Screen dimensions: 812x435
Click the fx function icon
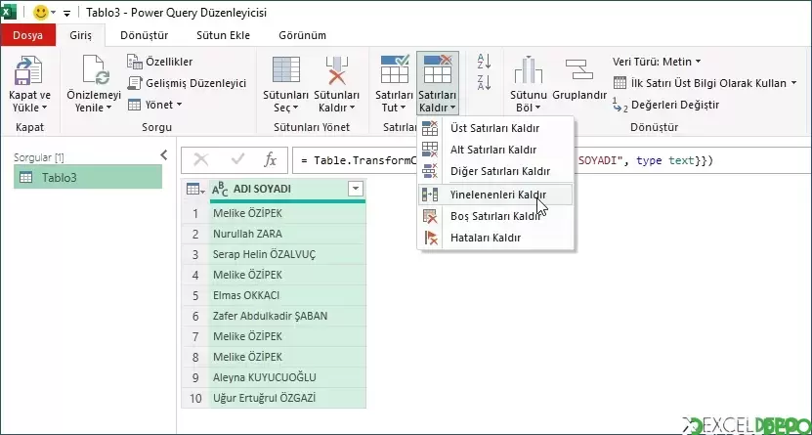[x=270, y=160]
